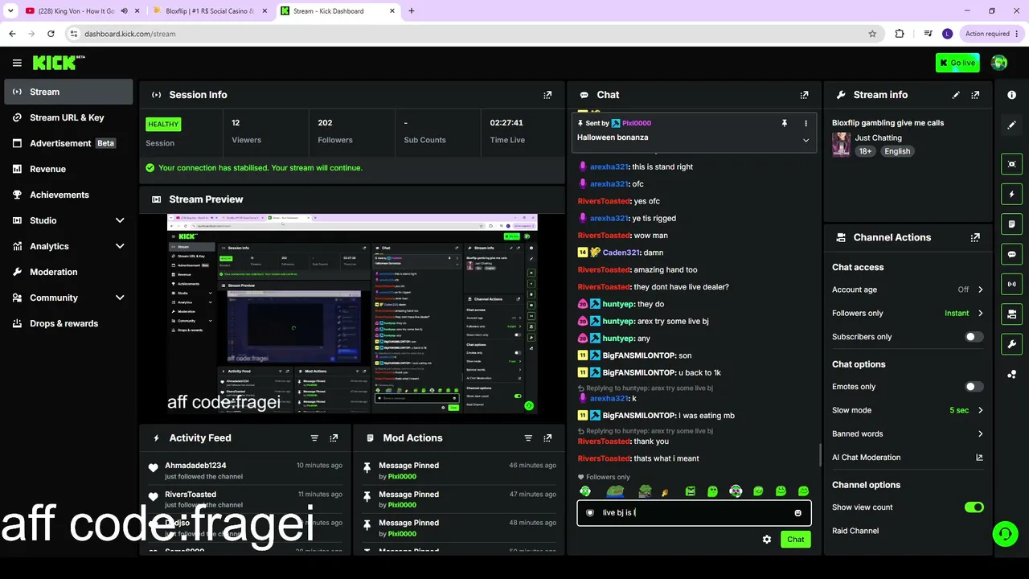The height and width of the screenshot is (579, 1029).
Task: Toggle the stream preview widget in the rail
Action: click(1012, 164)
